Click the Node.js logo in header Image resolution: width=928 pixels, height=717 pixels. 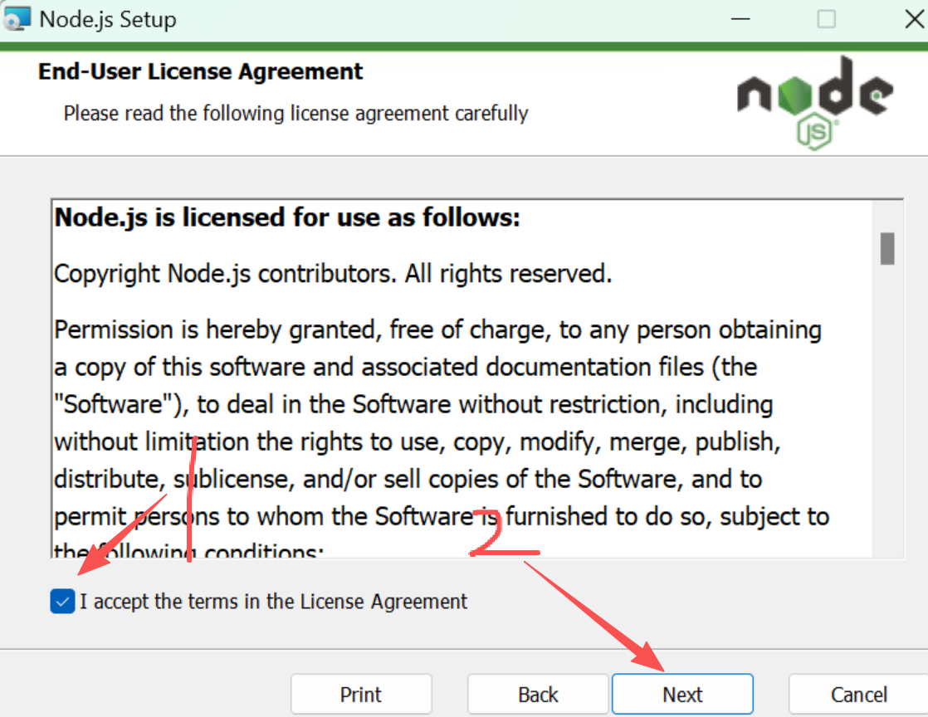815,103
